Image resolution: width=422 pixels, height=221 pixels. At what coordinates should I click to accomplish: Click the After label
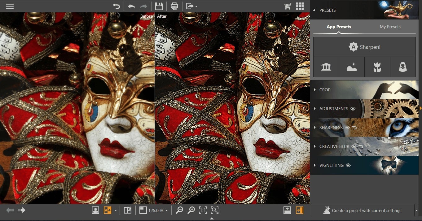(162, 16)
